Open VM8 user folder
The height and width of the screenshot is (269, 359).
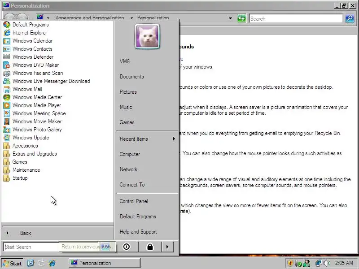coord(125,61)
